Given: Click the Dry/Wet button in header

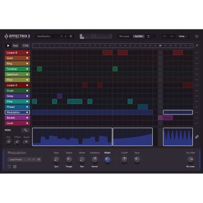Looking at the screenshot, I should [138, 36].
